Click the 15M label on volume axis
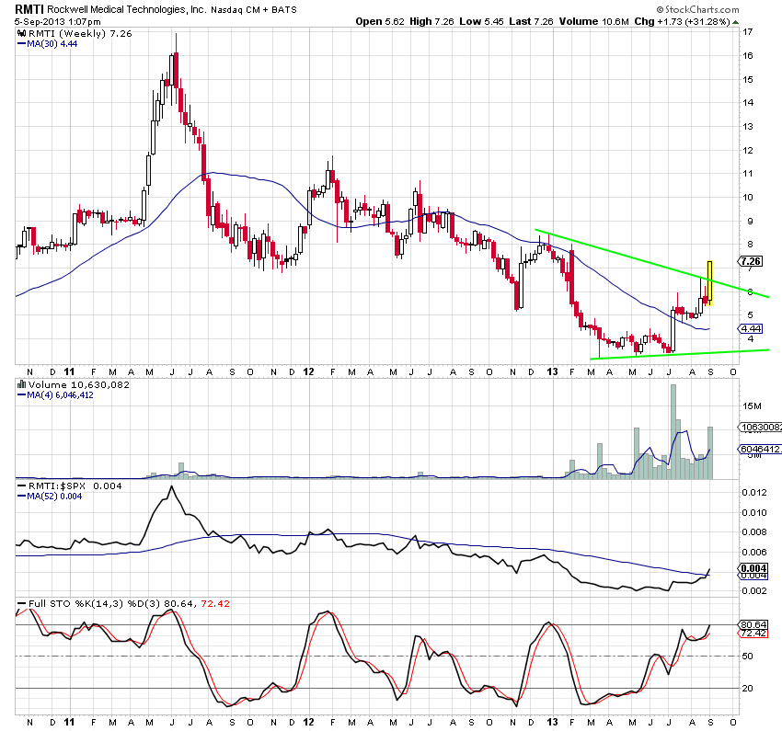 coord(752,406)
